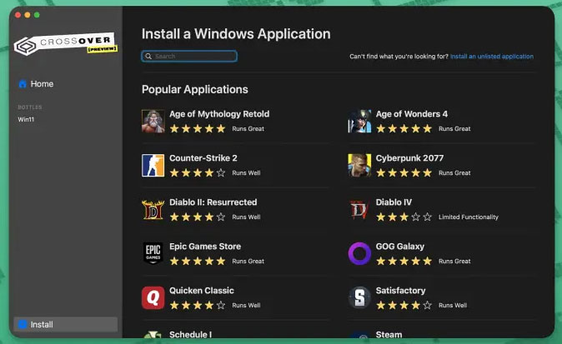Open the Diablo II: Resurrected icon

[x=153, y=209]
